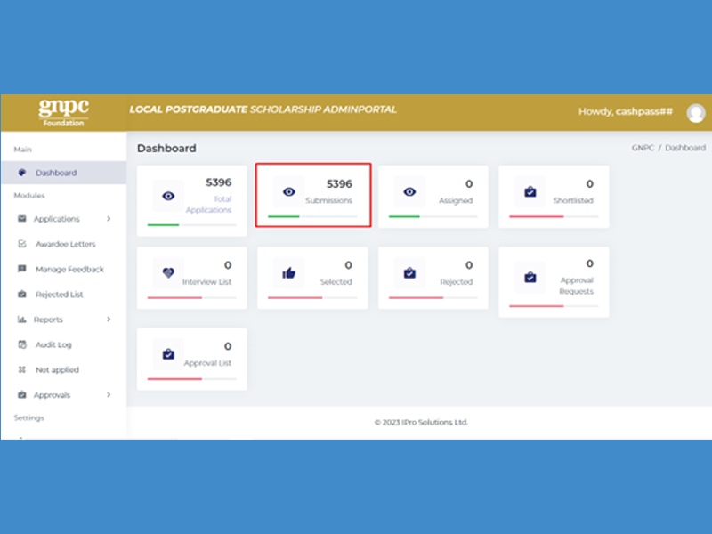Click the user avatar in the header
Viewport: 712px width, 534px height.
point(696,113)
